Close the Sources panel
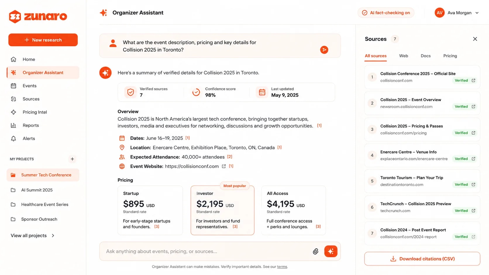 coord(475,39)
